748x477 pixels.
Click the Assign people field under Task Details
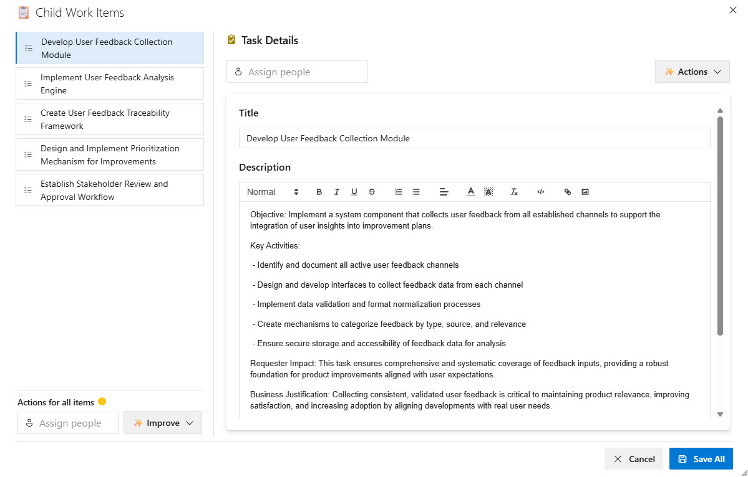(x=297, y=72)
